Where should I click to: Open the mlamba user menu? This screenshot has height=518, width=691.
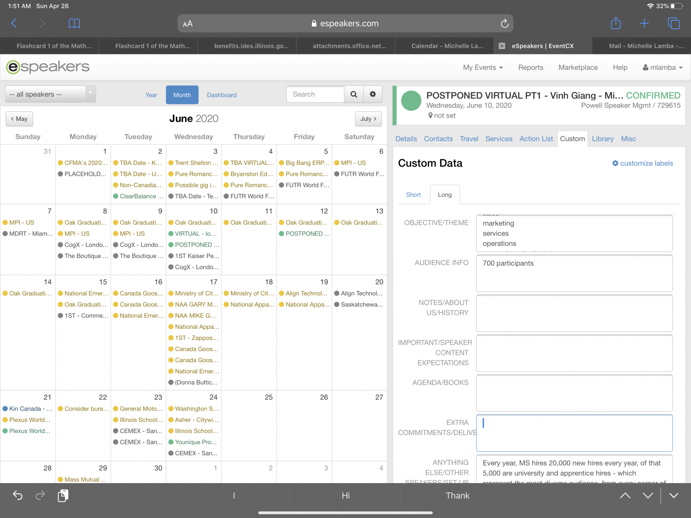pyautogui.click(x=662, y=68)
